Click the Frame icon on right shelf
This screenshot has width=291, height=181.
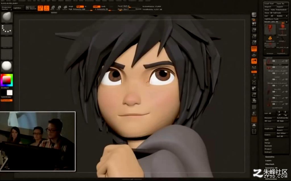[x=254, y=82]
